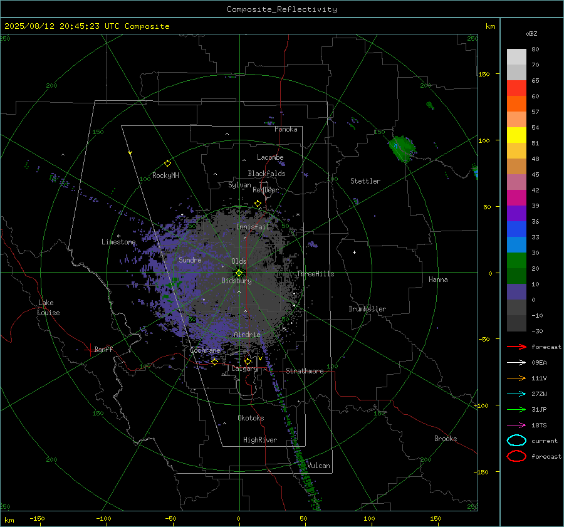Select the Sylvan label on the map
The width and height of the screenshot is (564, 527).
tap(239, 185)
